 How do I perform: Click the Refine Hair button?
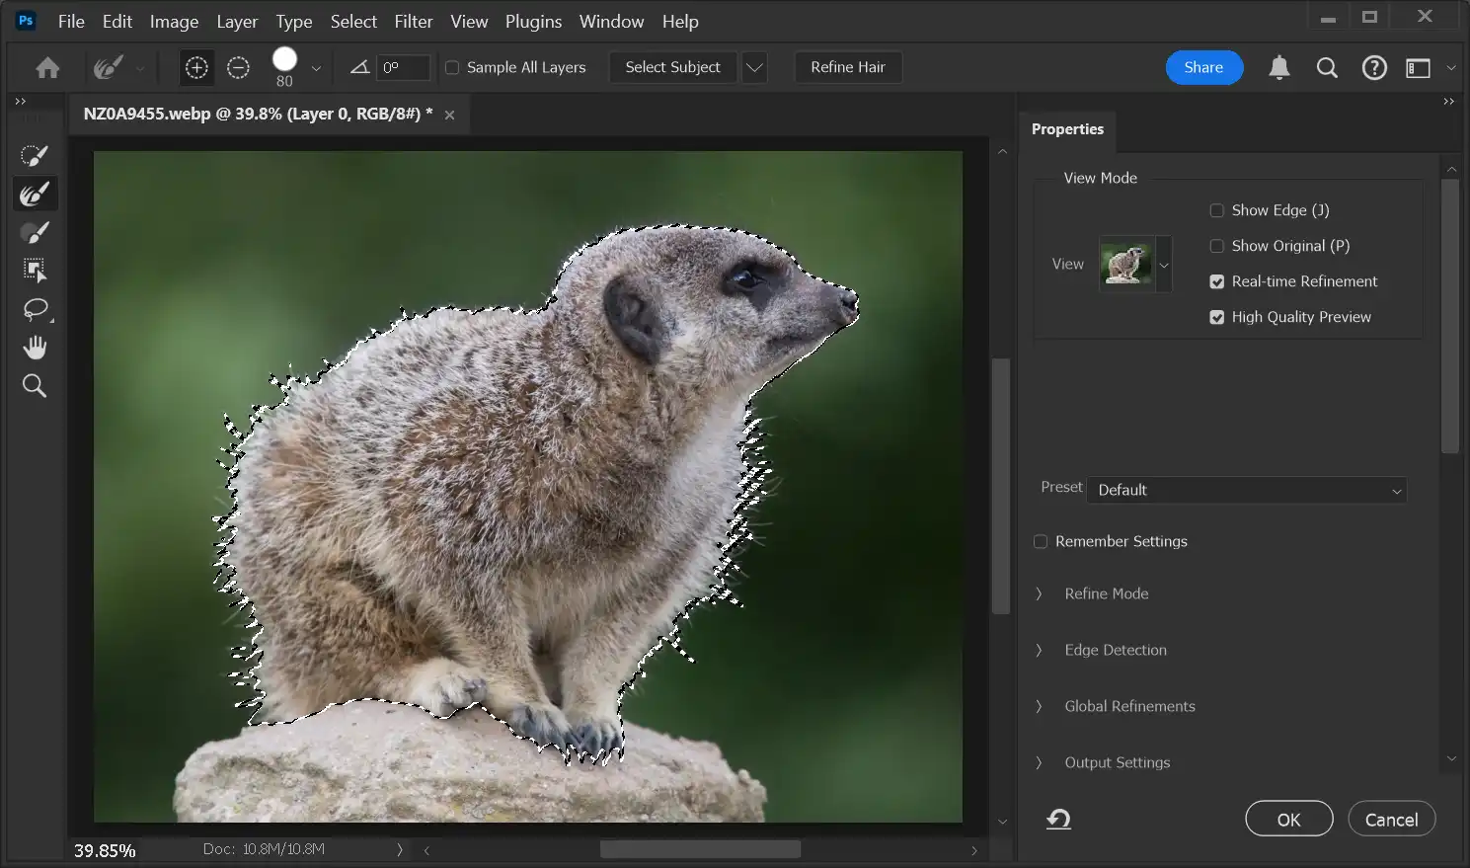(847, 67)
